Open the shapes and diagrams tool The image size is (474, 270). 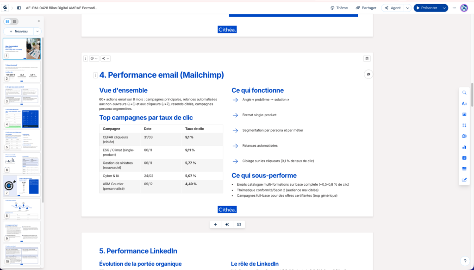click(x=464, y=136)
